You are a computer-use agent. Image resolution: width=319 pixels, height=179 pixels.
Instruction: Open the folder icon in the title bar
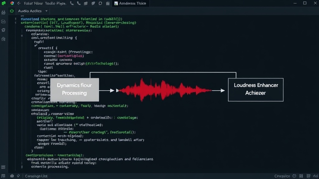[86, 3]
